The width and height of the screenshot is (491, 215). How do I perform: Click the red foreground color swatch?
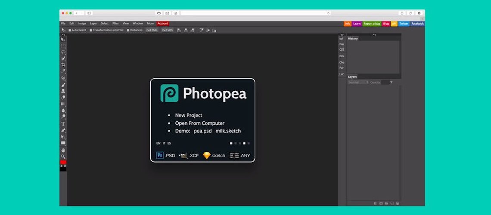tap(63, 162)
